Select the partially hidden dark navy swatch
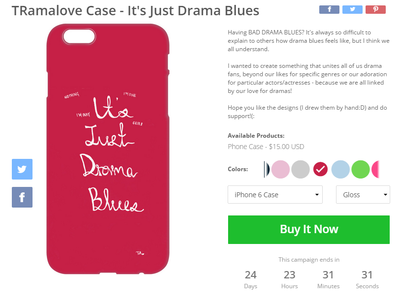Screen dimensions: 403x303 click(x=267, y=169)
